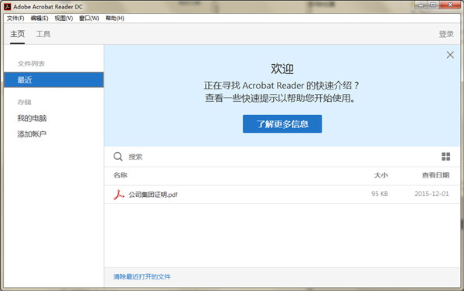Image resolution: width=464 pixels, height=291 pixels.
Task: Close the 欢迎 welcome banner
Action: click(x=450, y=55)
